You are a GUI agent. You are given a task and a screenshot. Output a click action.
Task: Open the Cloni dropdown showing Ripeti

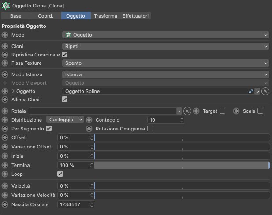click(x=166, y=46)
